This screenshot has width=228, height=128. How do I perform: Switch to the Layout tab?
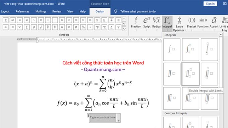click(5, 11)
